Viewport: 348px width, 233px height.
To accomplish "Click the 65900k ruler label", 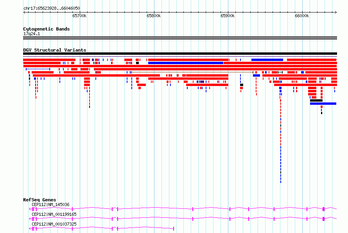I will pos(228,16).
